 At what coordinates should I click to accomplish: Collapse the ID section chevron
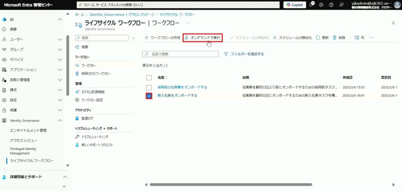pyautogui.click(x=60, y=20)
